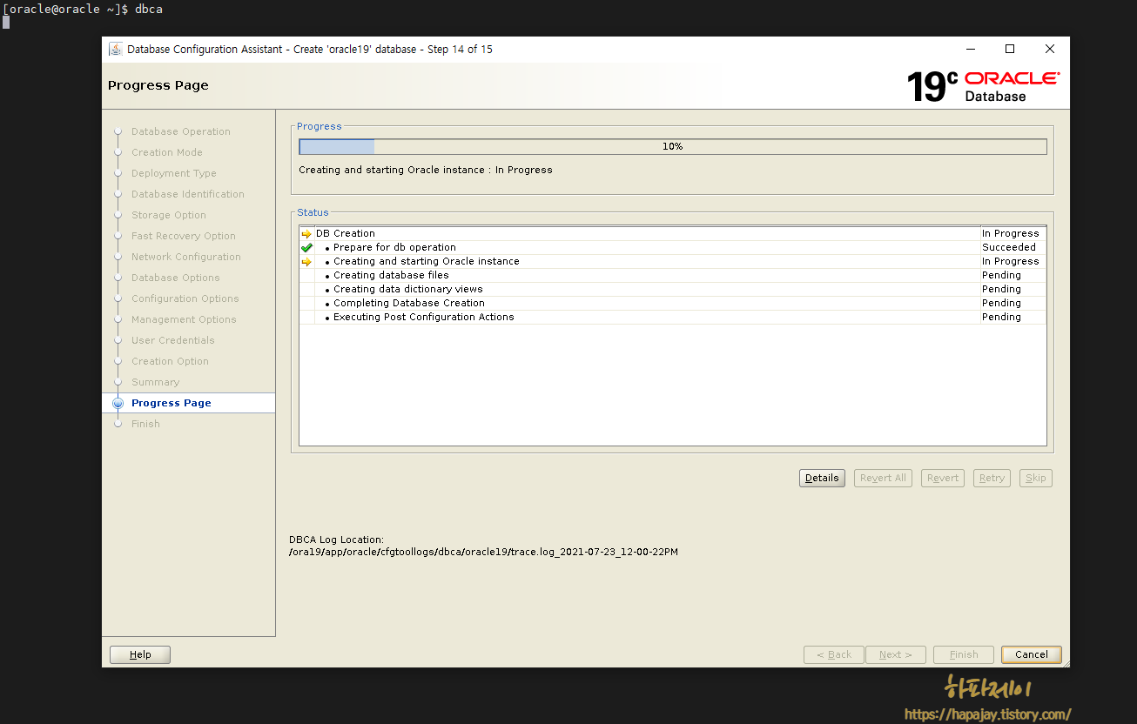Select the Database Options step
Screen dimensions: 1137x724
pos(176,278)
